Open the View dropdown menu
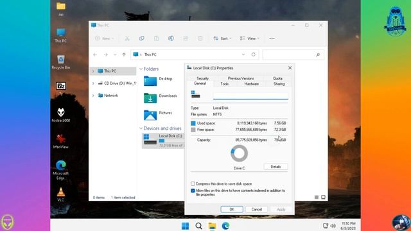411x231 pixels. coord(250,38)
